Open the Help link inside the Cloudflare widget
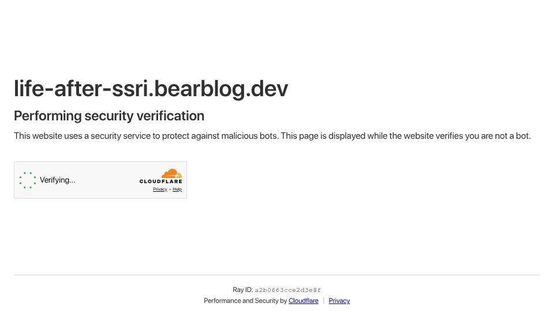 pos(177,189)
